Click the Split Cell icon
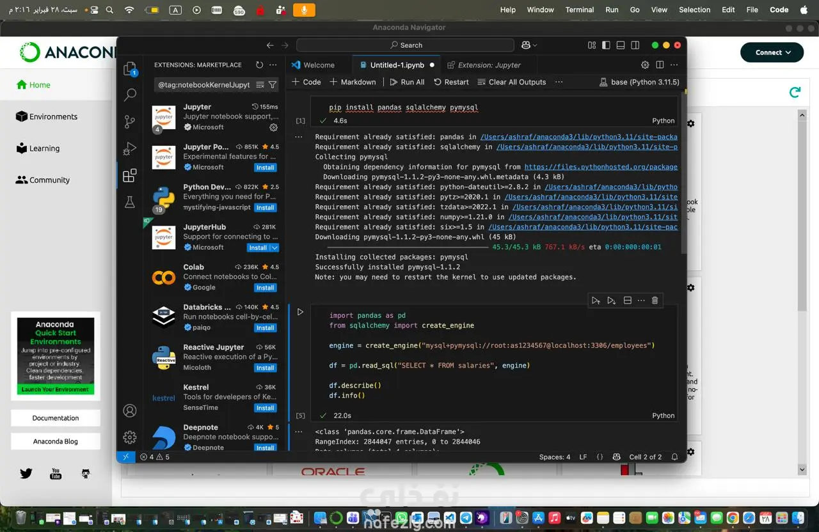The height and width of the screenshot is (532, 819). click(628, 301)
